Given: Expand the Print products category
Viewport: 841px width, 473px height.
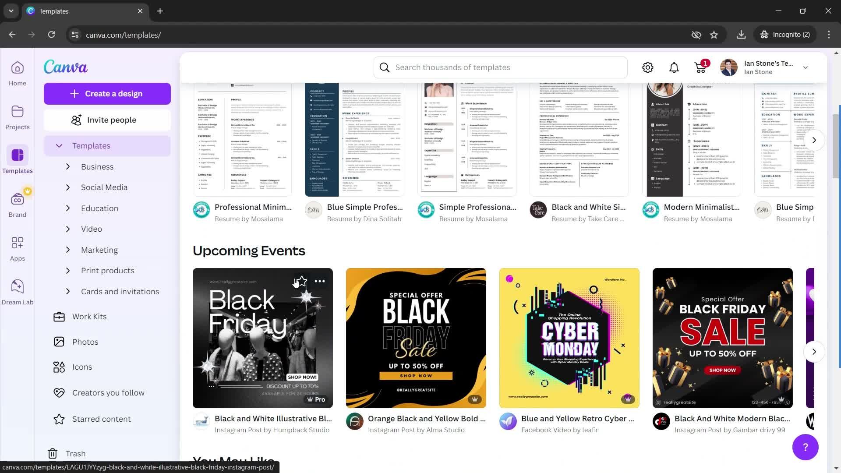Looking at the screenshot, I should 68,271.
